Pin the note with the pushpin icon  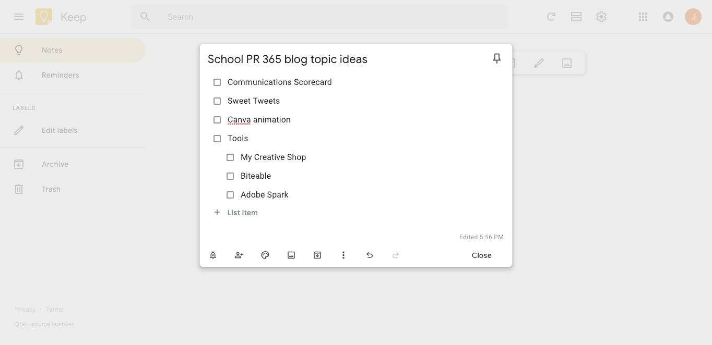tap(497, 58)
